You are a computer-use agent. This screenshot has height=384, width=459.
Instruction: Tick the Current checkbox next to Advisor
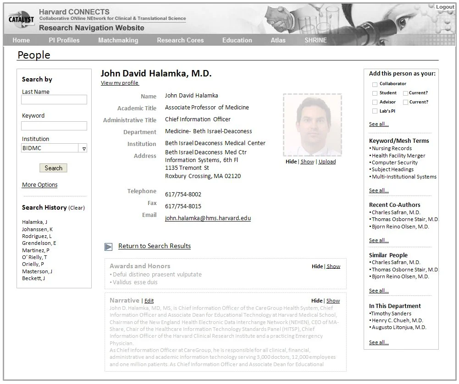[x=405, y=102]
